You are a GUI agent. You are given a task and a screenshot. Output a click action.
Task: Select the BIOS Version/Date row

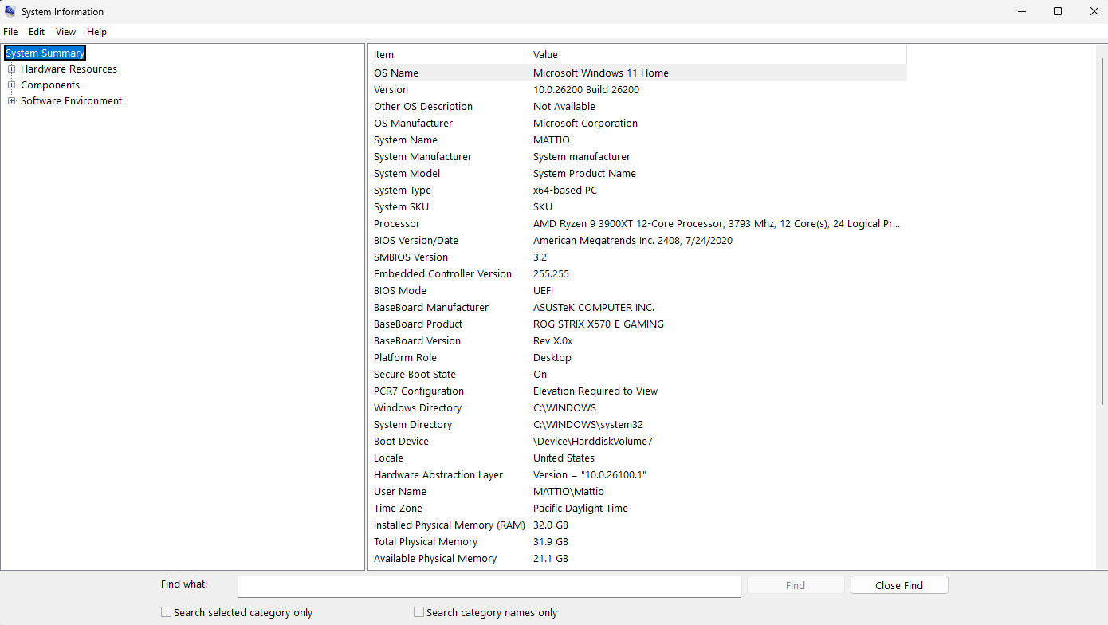(638, 240)
